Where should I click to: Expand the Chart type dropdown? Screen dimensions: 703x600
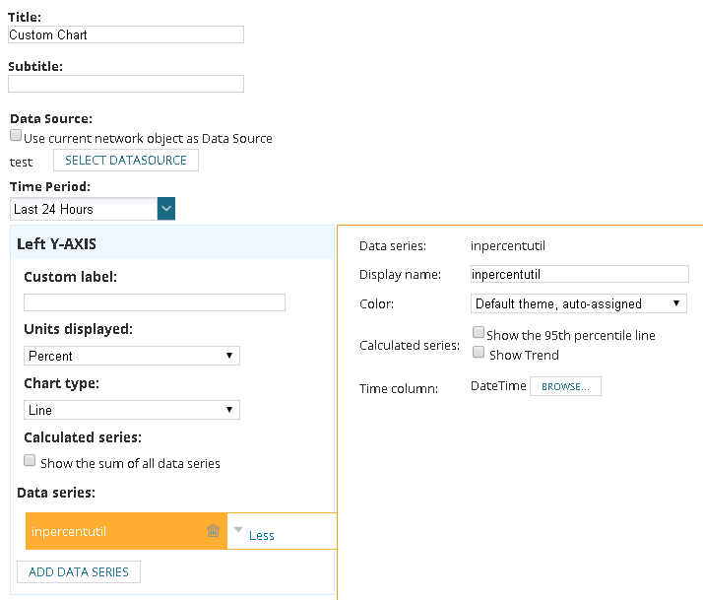[132, 410]
